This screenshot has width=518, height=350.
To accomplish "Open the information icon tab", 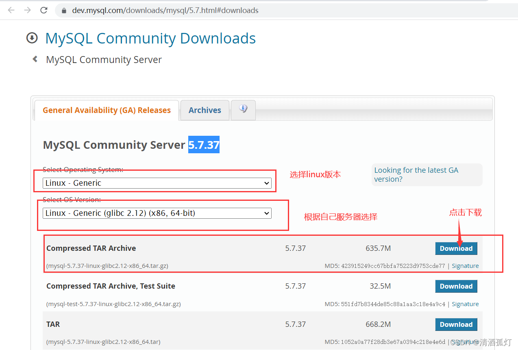I will point(243,110).
